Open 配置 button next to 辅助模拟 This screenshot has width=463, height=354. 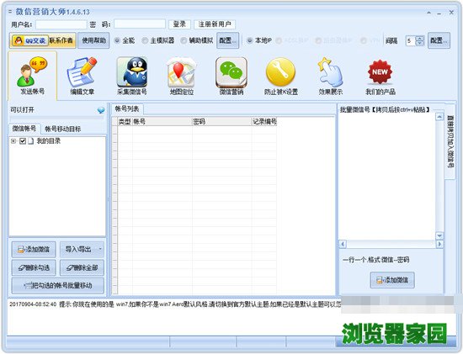pyautogui.click(x=227, y=40)
